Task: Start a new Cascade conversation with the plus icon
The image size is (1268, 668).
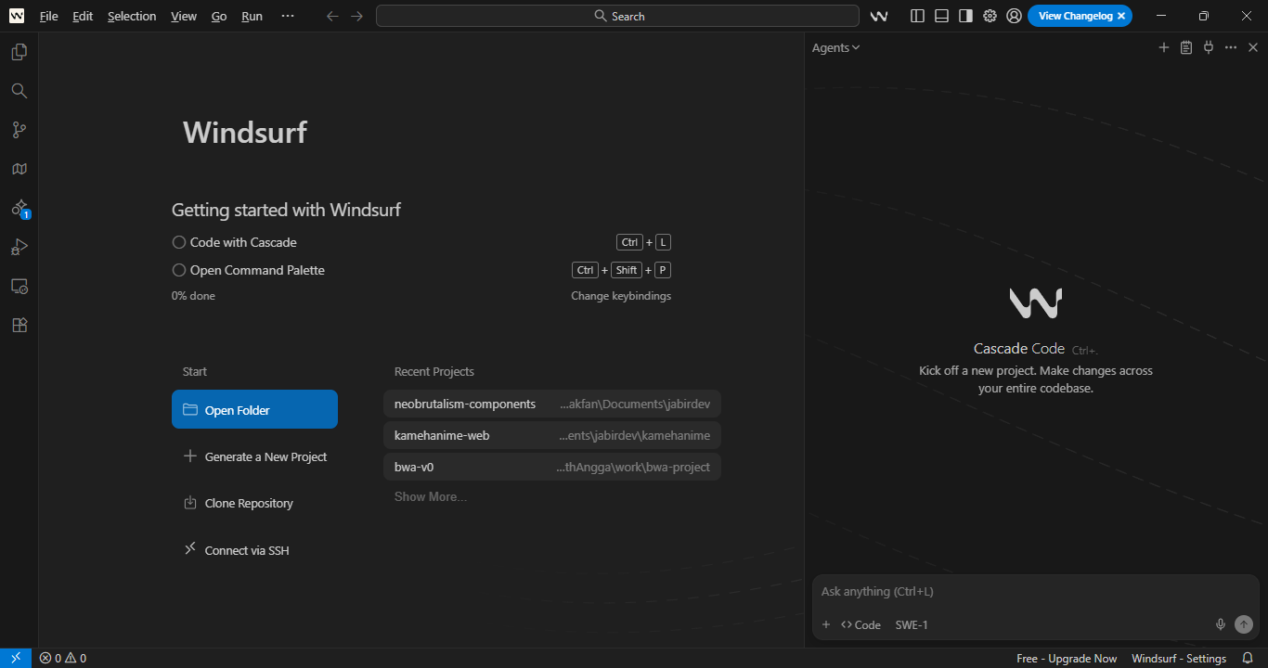Action: [x=1163, y=47]
